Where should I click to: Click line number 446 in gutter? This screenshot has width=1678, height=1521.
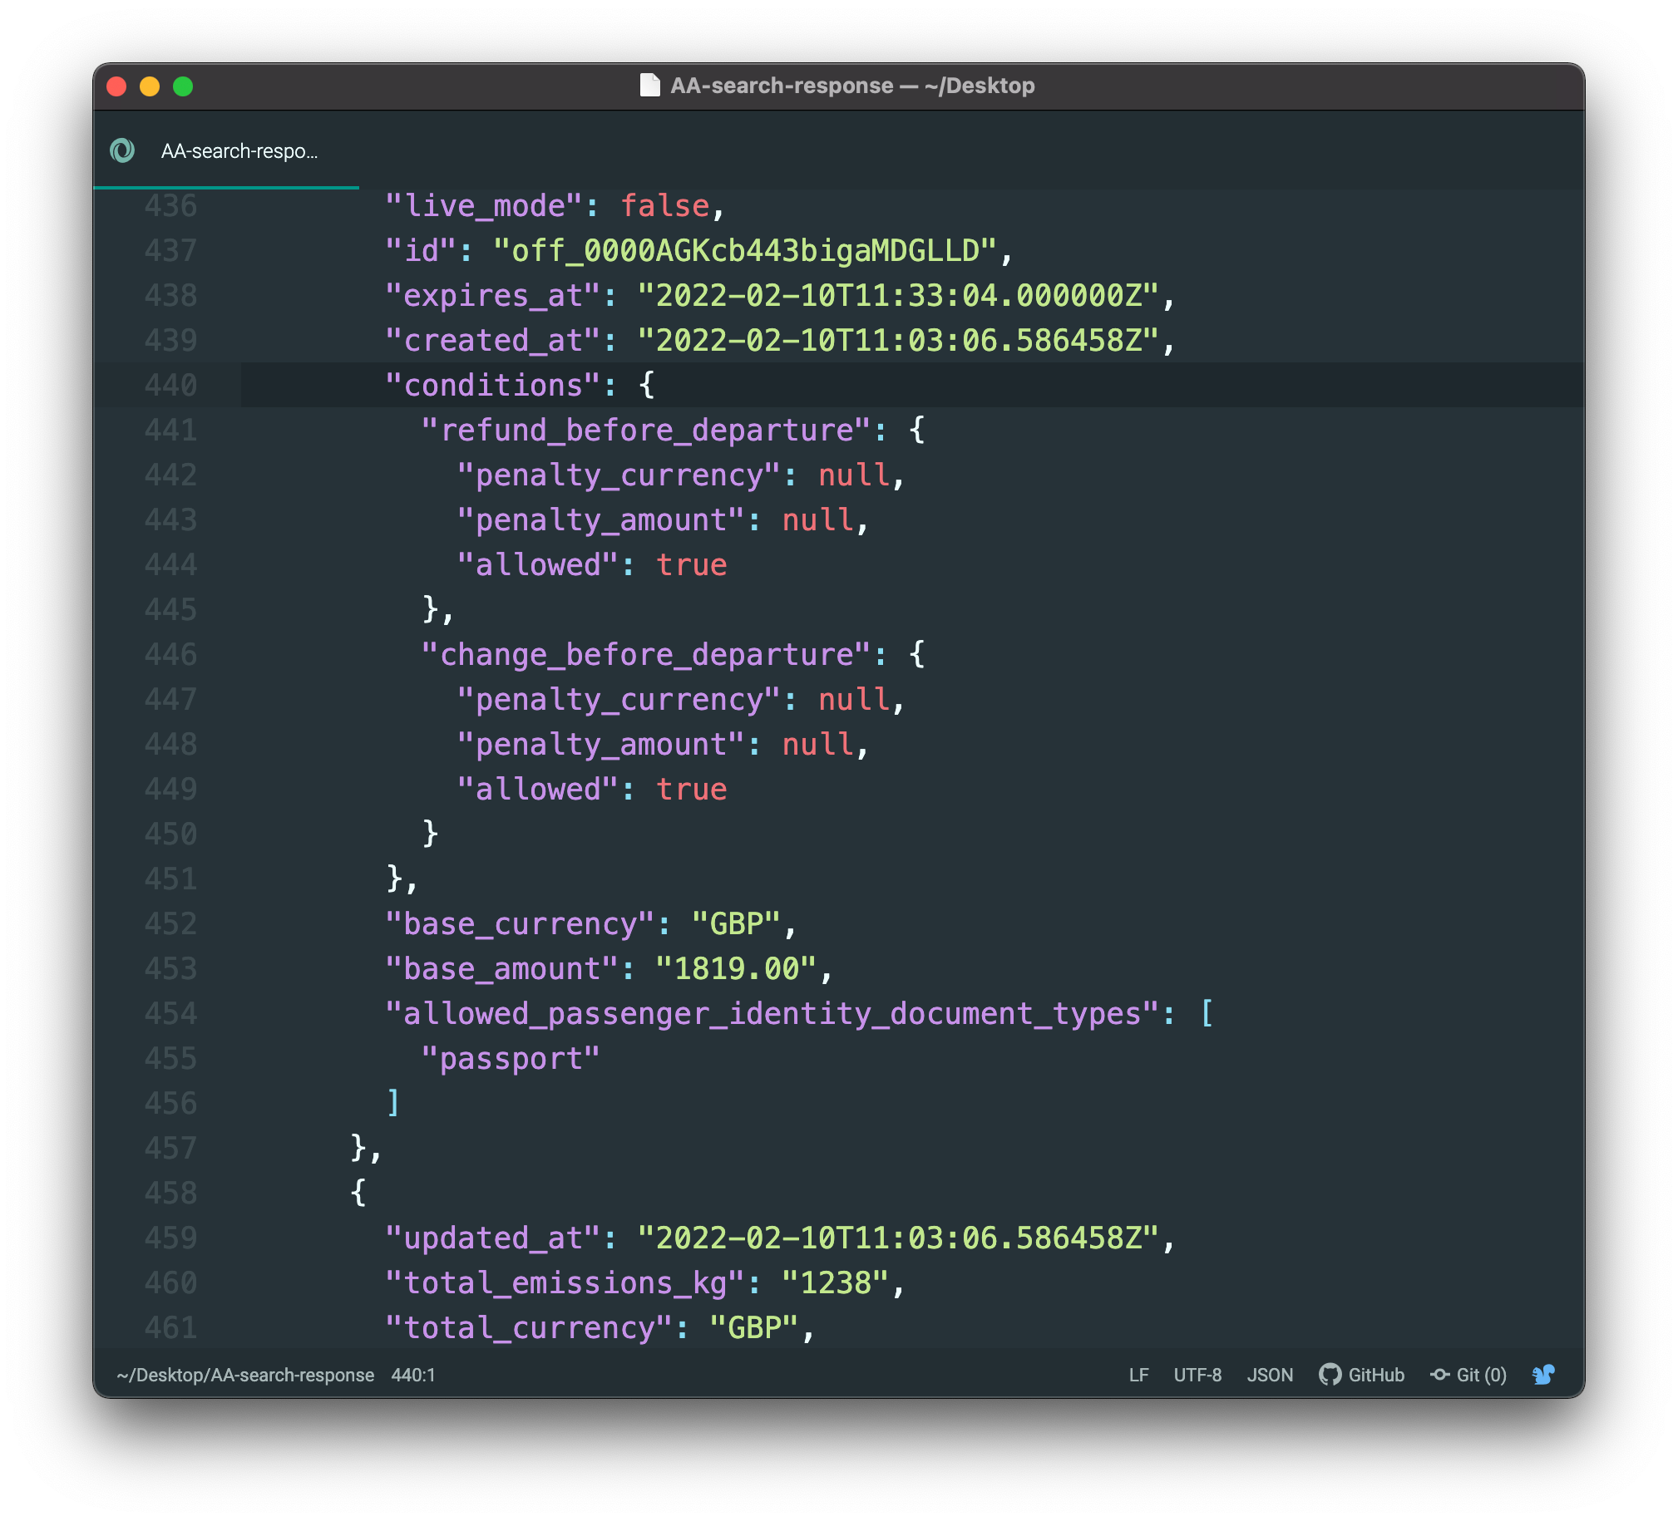point(170,655)
